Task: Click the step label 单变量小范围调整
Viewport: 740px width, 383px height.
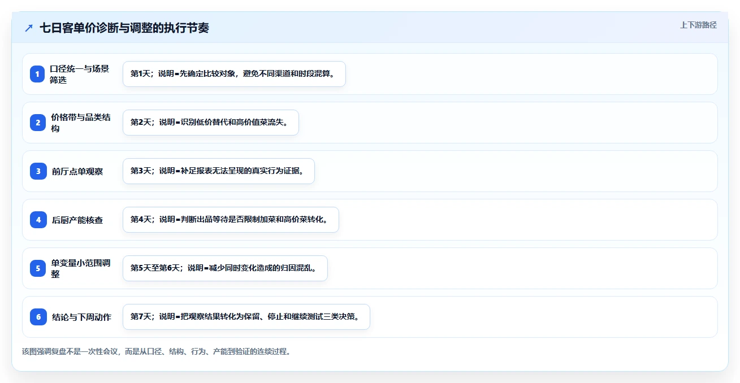Action: coord(81,268)
